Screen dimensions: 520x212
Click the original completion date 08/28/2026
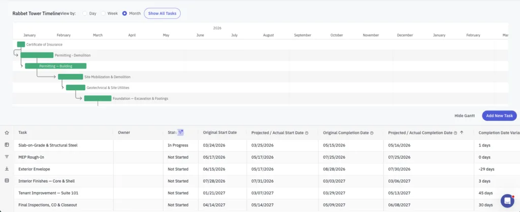tap(334, 169)
